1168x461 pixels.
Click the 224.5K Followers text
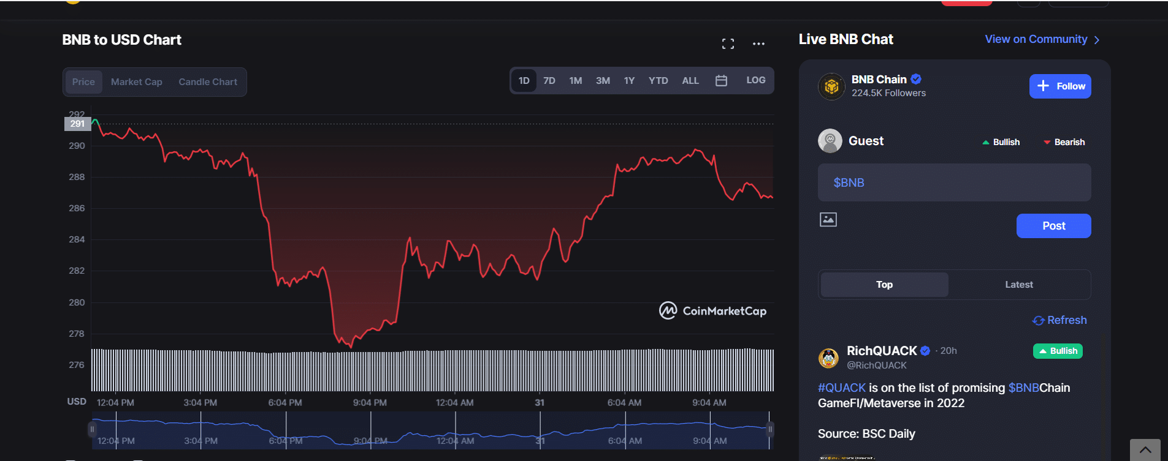(x=888, y=93)
